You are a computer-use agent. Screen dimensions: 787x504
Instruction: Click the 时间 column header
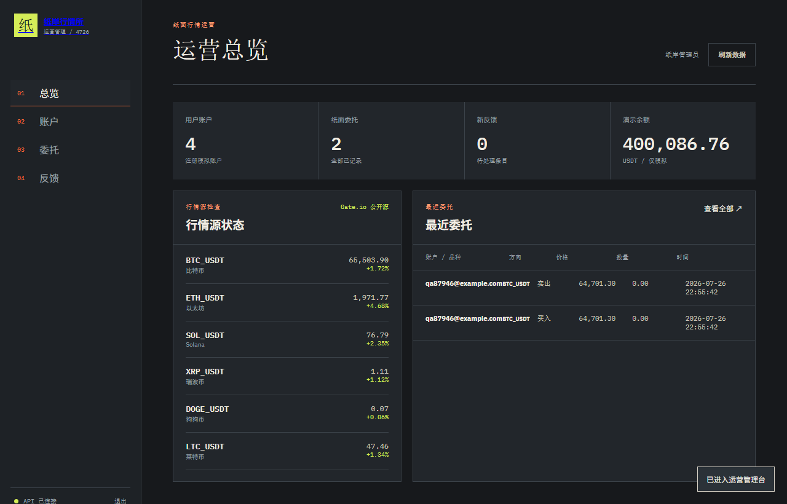coord(682,258)
